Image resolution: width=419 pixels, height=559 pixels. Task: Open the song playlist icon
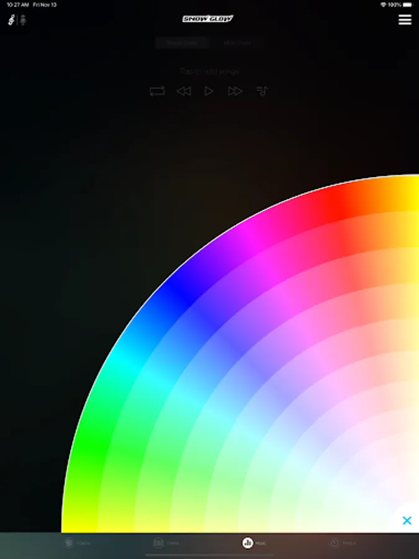[262, 91]
